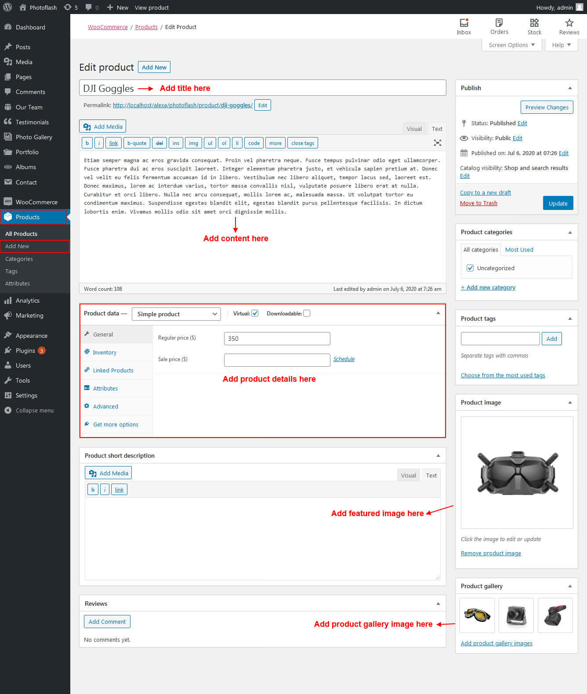Open the updates indicator showing 5
Viewport: 587px width, 694px height.
(x=71, y=7)
